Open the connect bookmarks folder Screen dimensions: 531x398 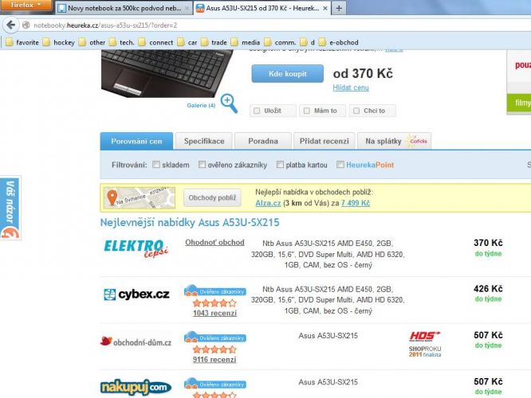tap(156, 42)
